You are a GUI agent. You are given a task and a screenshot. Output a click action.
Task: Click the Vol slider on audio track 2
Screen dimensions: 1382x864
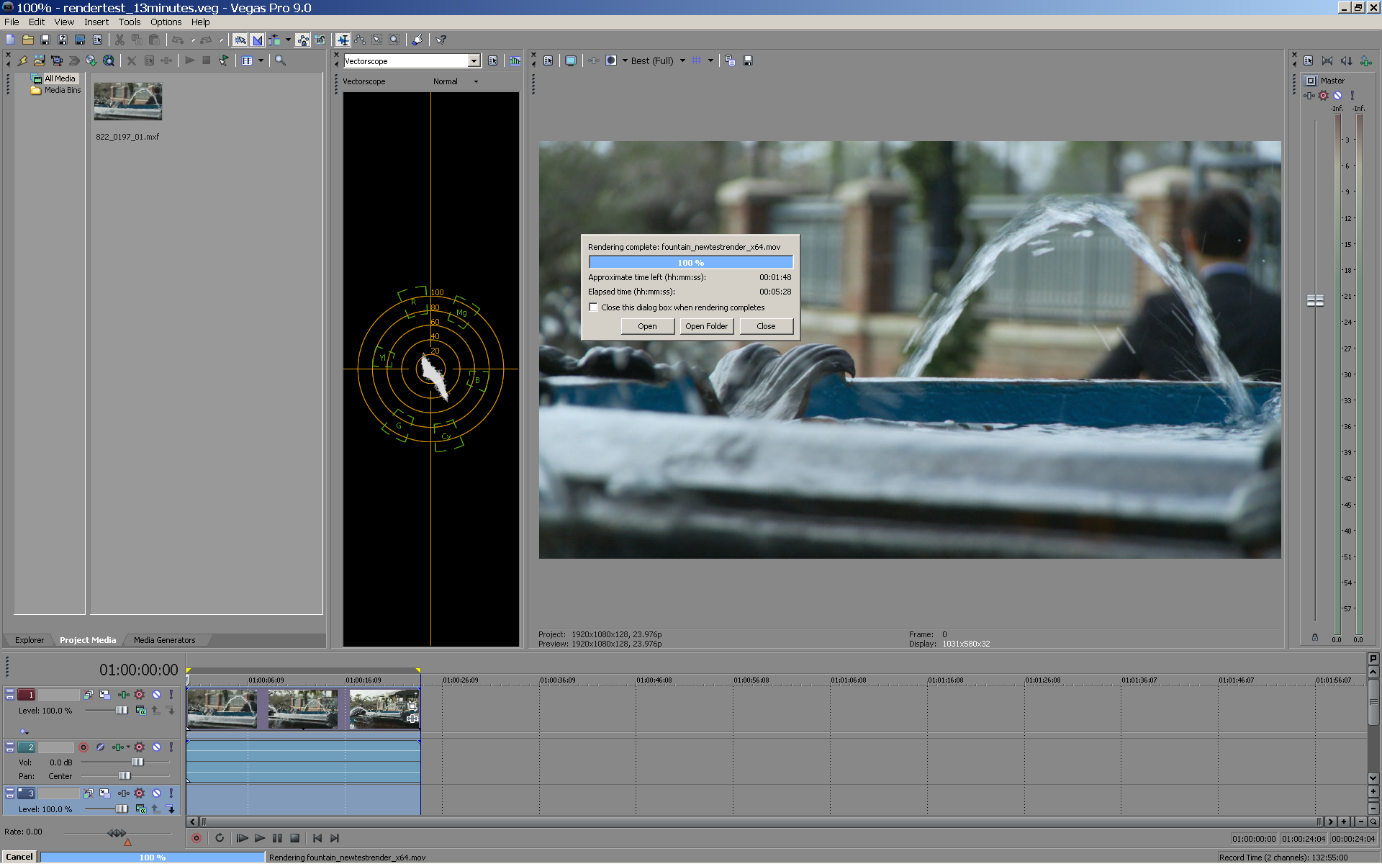137,762
